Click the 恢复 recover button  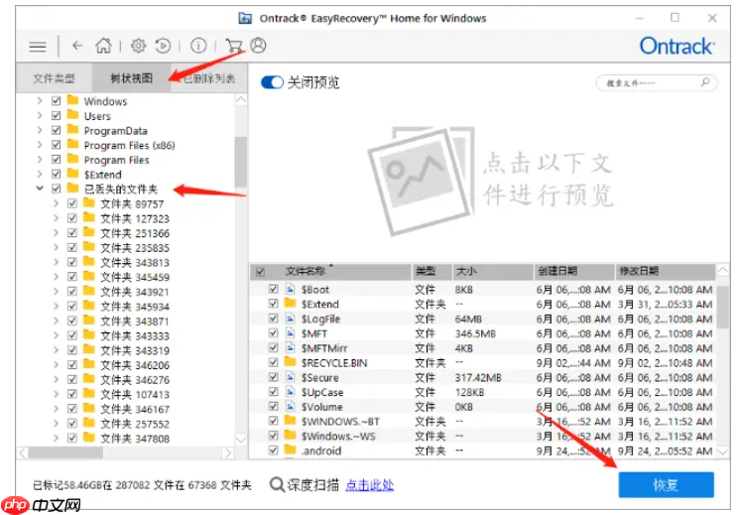coord(666,485)
